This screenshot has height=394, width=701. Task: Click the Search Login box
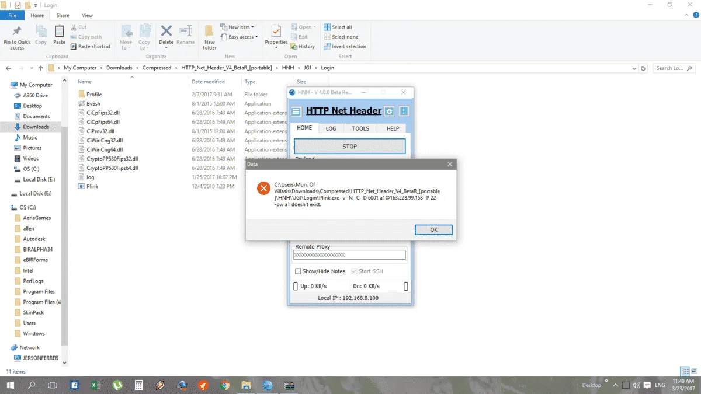[x=674, y=68]
